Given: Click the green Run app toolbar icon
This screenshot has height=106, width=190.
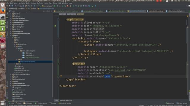Looking at the screenshot, I should coord(55,6).
